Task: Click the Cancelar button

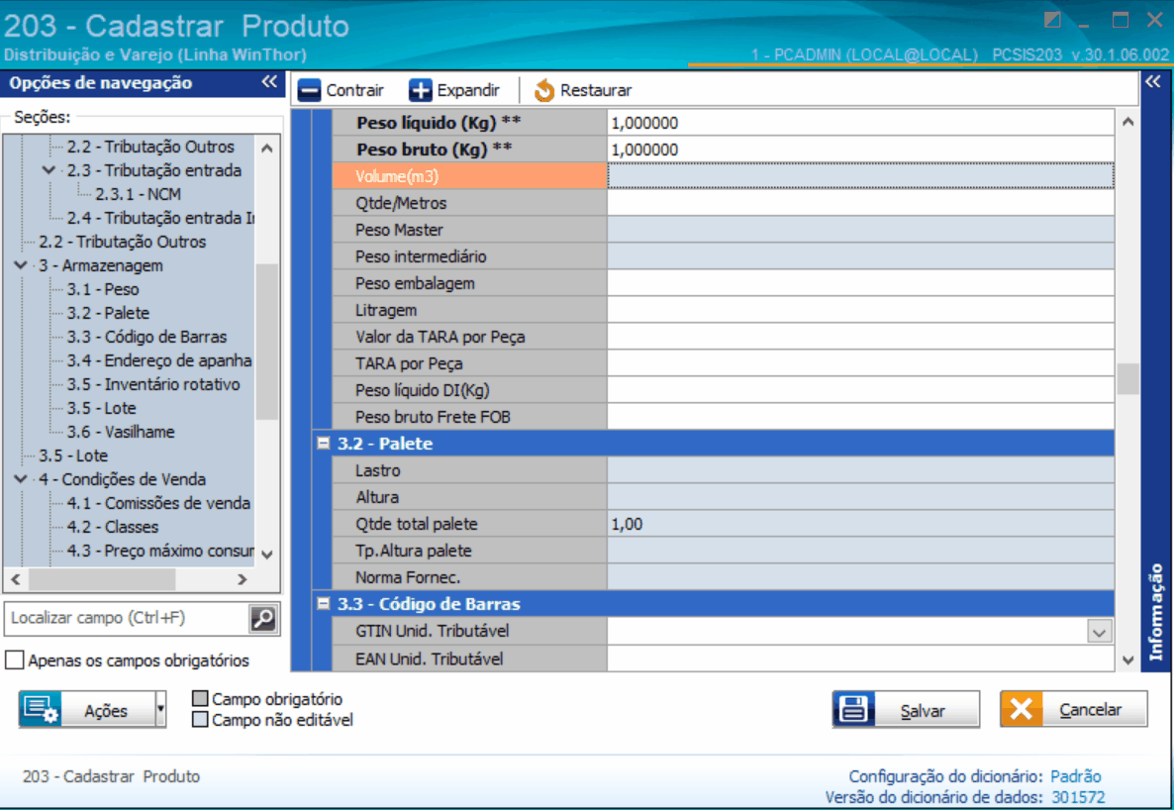Action: [1074, 709]
